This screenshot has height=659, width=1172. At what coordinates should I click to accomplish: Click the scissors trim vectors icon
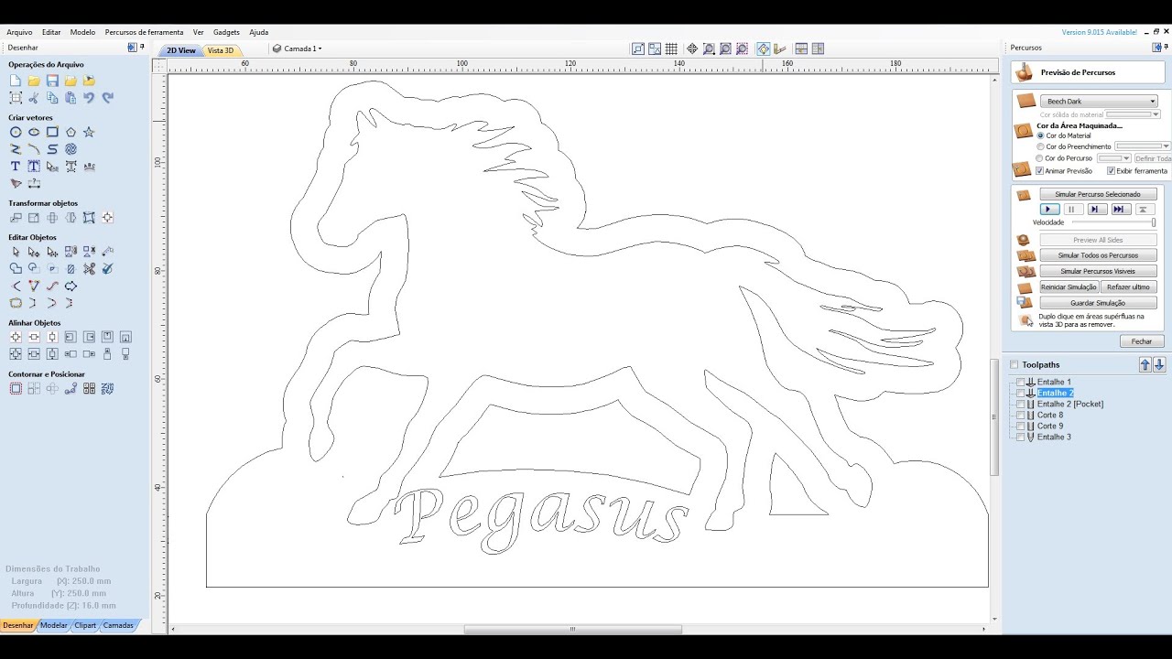[89, 269]
